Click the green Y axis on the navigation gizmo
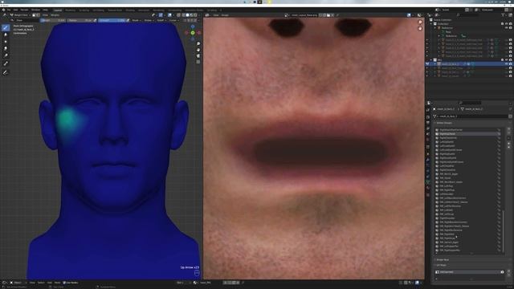 [x=193, y=33]
